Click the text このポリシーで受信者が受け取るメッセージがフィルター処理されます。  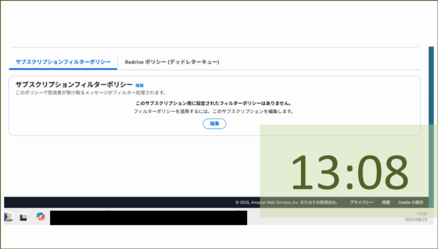pos(91,93)
